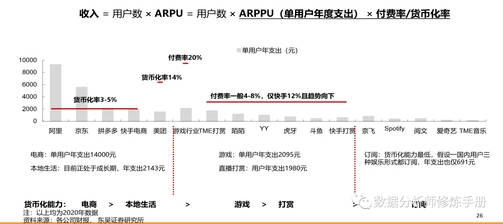Select the x-axis label 游戏行业

coord(186,131)
